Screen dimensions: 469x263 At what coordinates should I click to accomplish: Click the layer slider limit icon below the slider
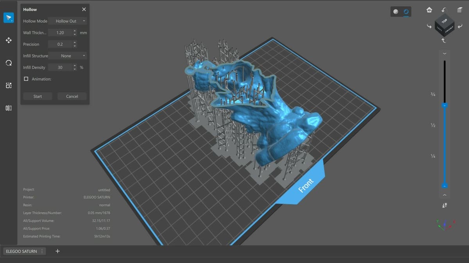(x=444, y=205)
